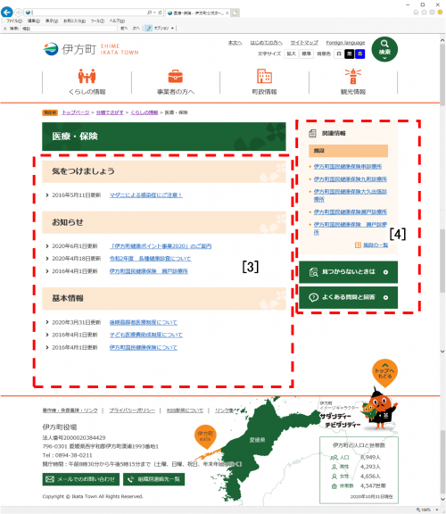
Task: Click the Ikata Town logo
Action: pos(91,49)
